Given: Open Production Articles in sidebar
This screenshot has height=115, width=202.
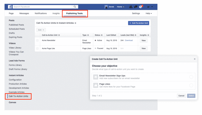Looking at the screenshot, I should click(x=18, y=84).
